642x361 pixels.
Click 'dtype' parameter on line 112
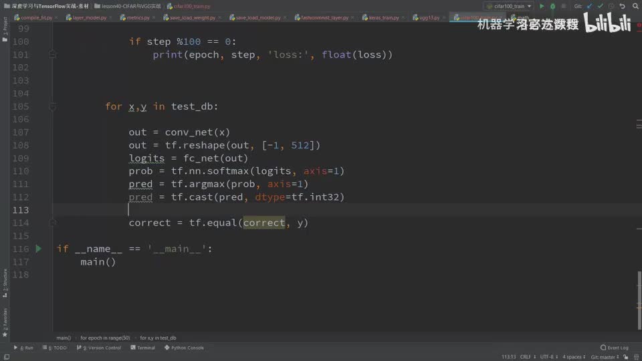click(x=270, y=197)
